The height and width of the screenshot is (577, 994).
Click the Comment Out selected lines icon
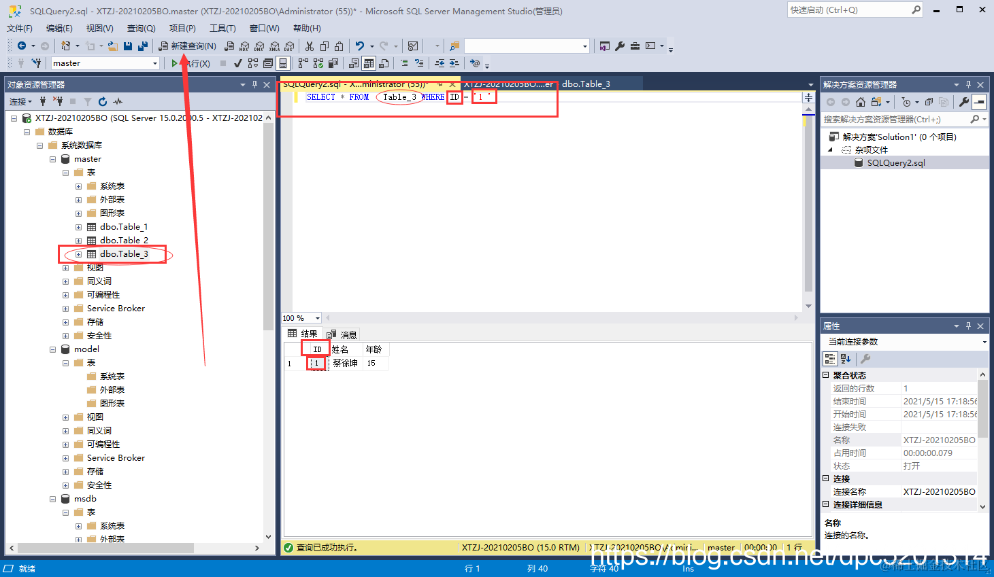coord(404,63)
